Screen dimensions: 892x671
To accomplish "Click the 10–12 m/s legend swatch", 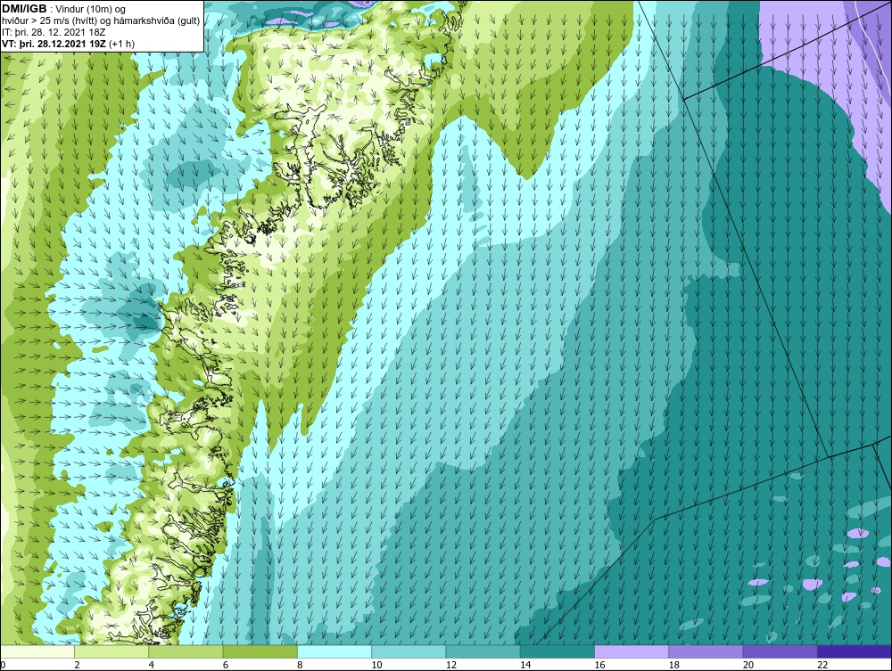I will tap(409, 651).
